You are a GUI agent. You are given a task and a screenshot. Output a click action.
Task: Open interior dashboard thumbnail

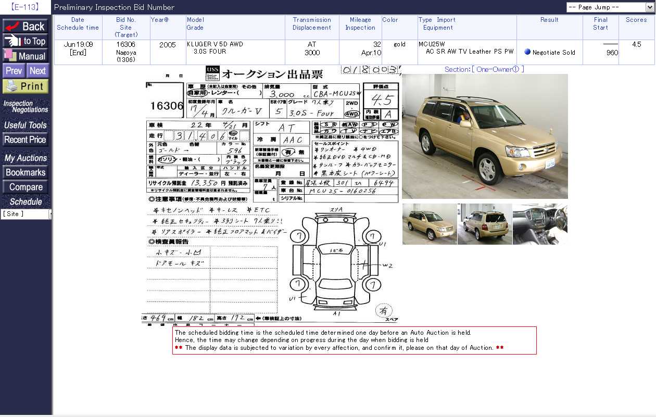[540, 224]
